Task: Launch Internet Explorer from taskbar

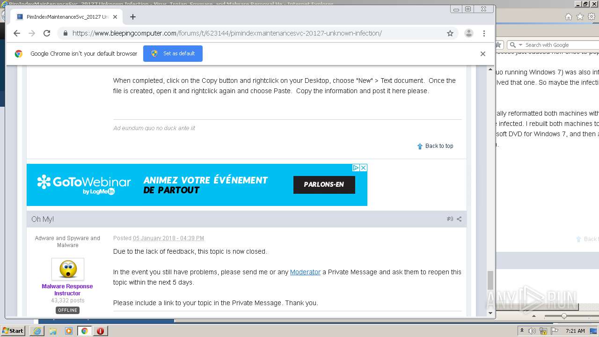Action: [x=37, y=331]
